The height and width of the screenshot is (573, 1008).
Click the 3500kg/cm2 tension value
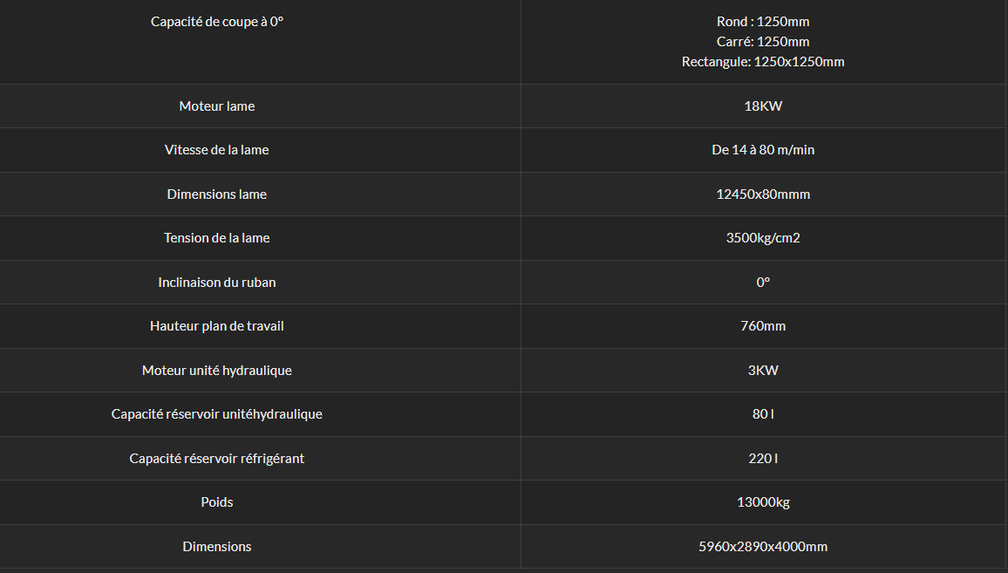[x=762, y=238]
